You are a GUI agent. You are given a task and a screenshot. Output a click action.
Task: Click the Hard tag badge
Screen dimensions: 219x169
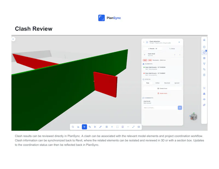(150, 60)
